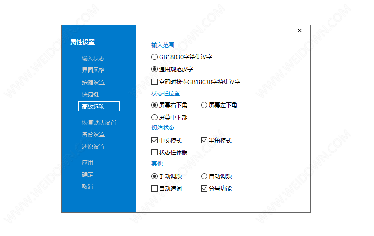374x236 pixels.
Task: Uncheck the 中文模式 checkbox
Action: [154, 141]
